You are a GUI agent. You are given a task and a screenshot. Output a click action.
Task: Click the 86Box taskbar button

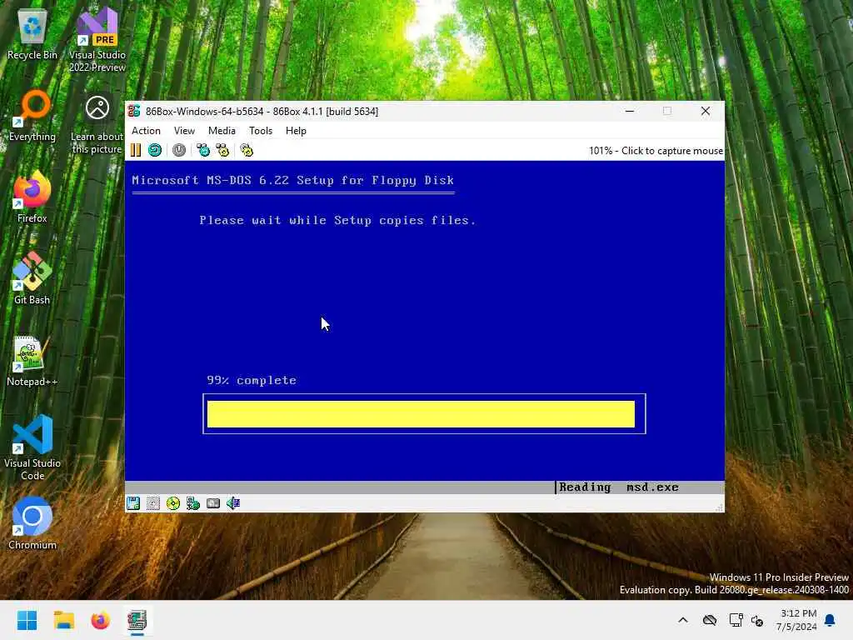[x=137, y=620]
